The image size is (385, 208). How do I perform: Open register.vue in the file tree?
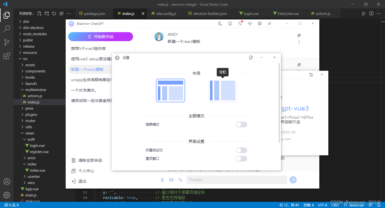point(39,152)
